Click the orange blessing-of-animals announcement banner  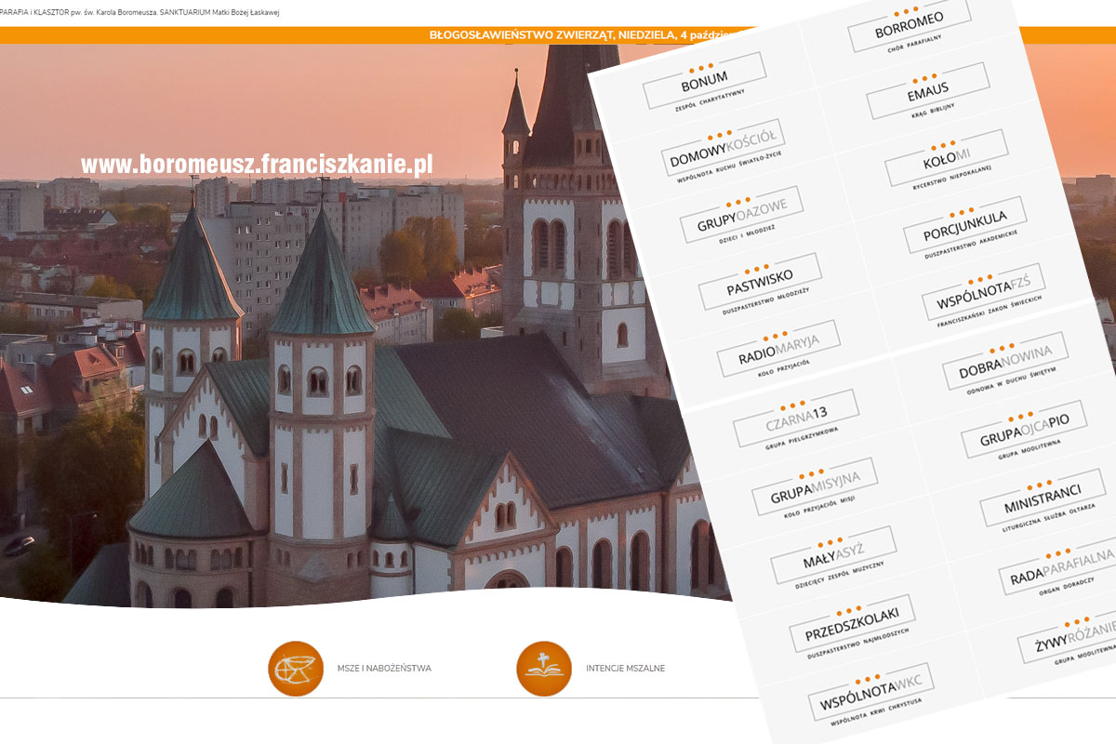coord(577,35)
